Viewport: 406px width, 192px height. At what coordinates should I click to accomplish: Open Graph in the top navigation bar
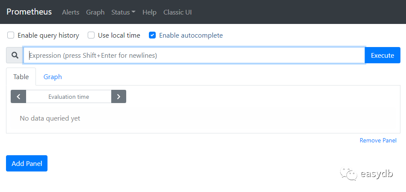(95, 12)
